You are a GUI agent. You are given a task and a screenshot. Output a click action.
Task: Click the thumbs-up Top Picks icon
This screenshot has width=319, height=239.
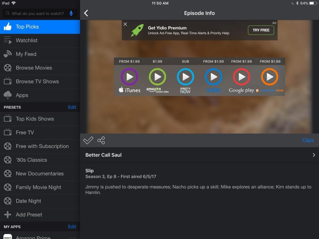coord(8,27)
